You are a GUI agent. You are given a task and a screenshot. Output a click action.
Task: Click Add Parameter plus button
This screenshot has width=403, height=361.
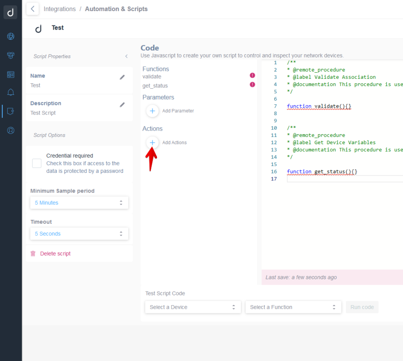coord(152,110)
